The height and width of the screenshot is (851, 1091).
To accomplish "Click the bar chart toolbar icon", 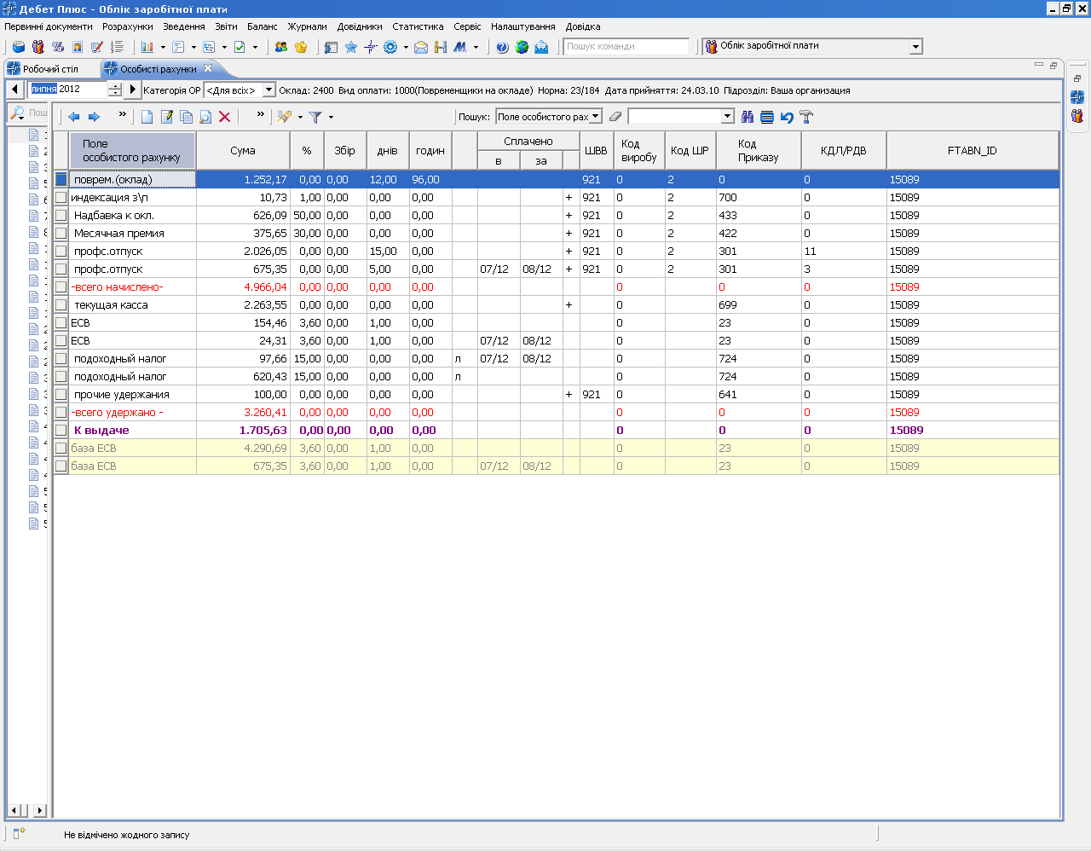I will click(147, 47).
